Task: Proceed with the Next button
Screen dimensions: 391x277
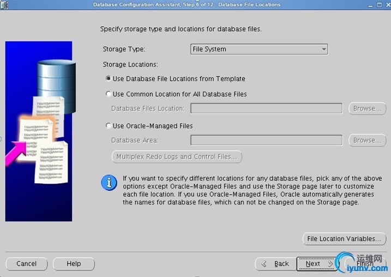Action: [317, 264]
